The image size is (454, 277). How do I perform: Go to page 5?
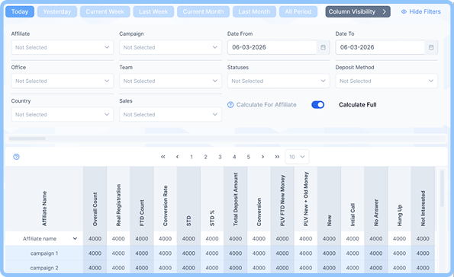[x=249, y=157]
